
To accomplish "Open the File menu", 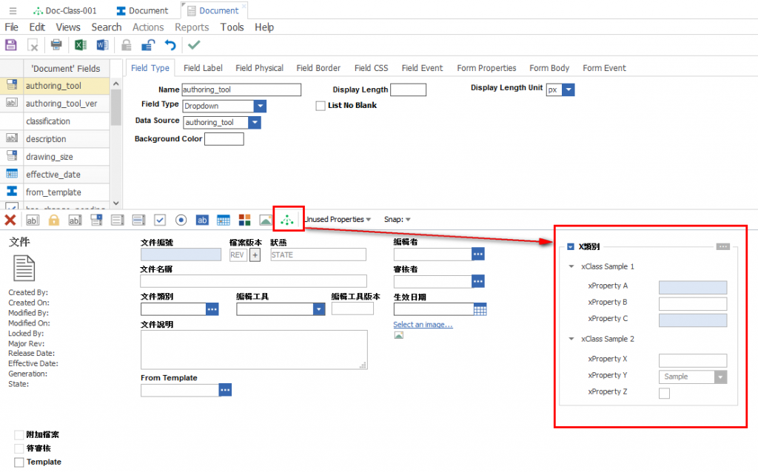I will pyautogui.click(x=12, y=27).
